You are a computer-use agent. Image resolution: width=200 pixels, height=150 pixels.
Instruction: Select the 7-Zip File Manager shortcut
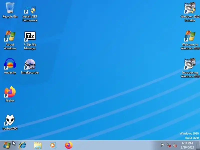[30, 40]
